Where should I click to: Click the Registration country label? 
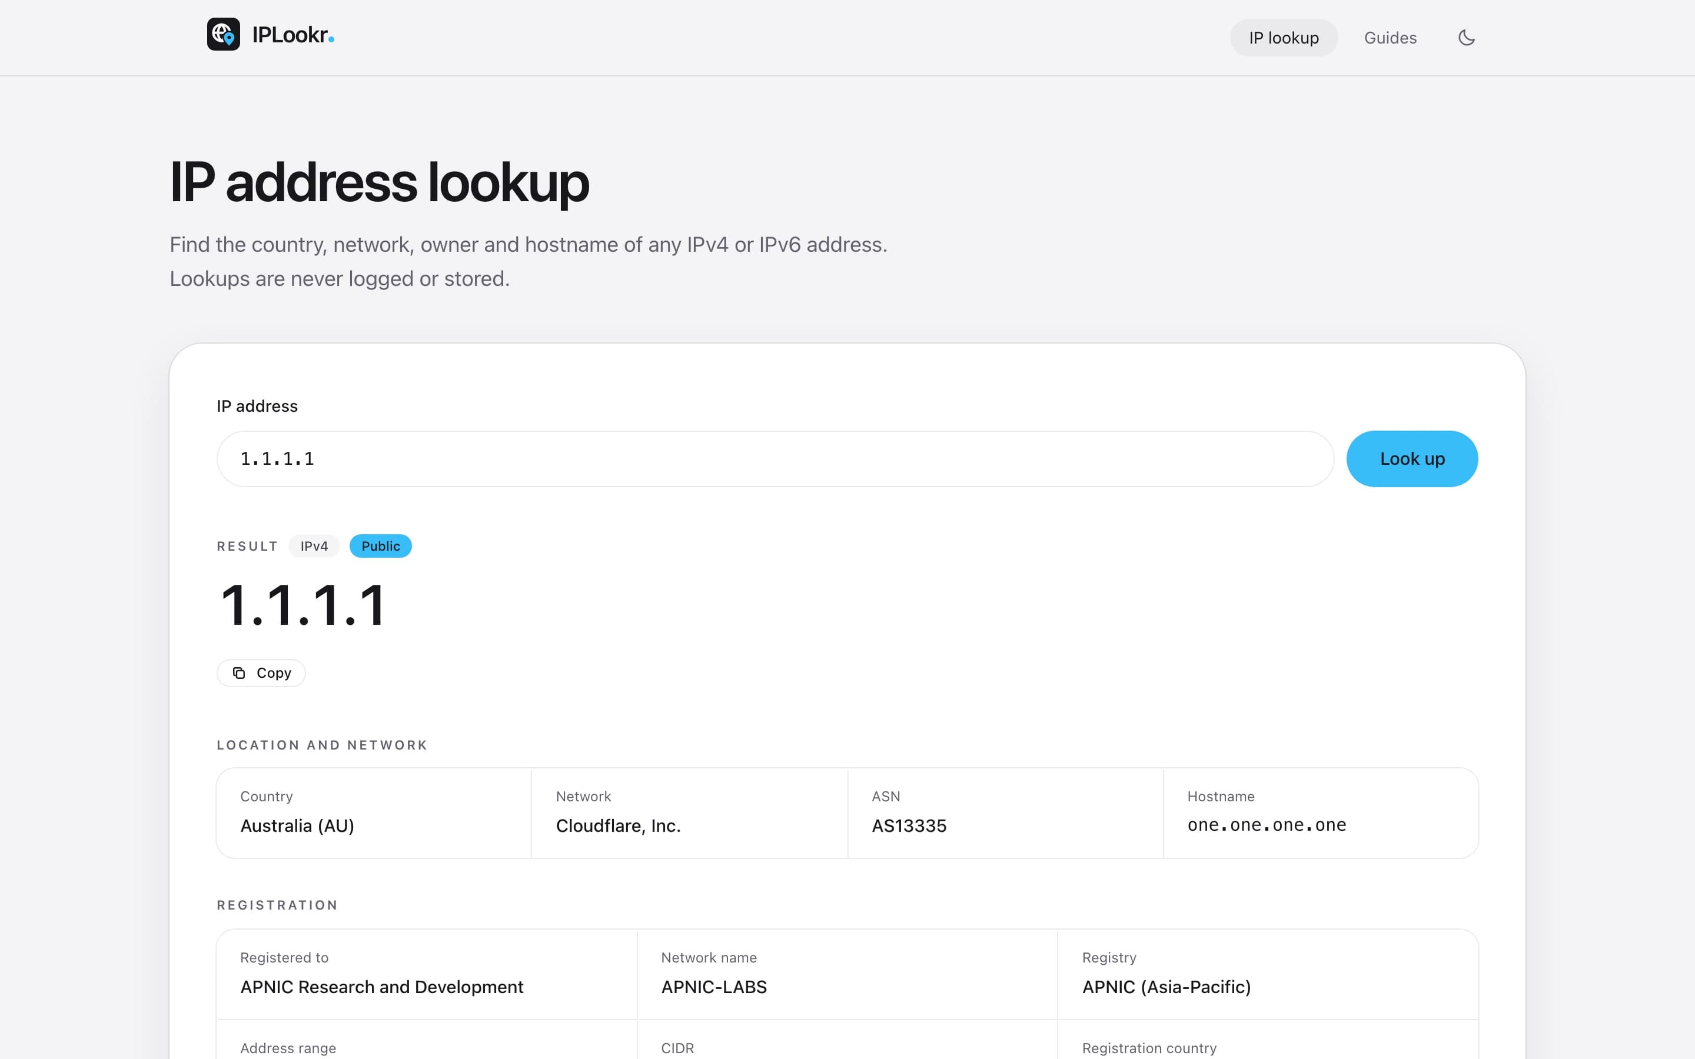pos(1149,1048)
